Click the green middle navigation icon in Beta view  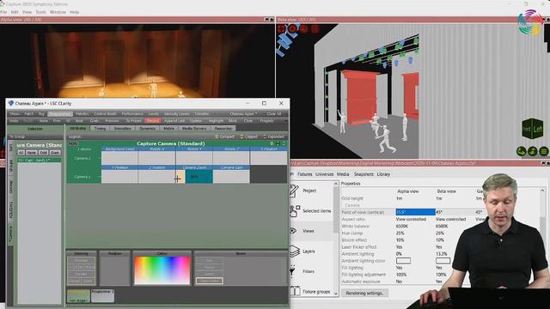click(x=533, y=151)
